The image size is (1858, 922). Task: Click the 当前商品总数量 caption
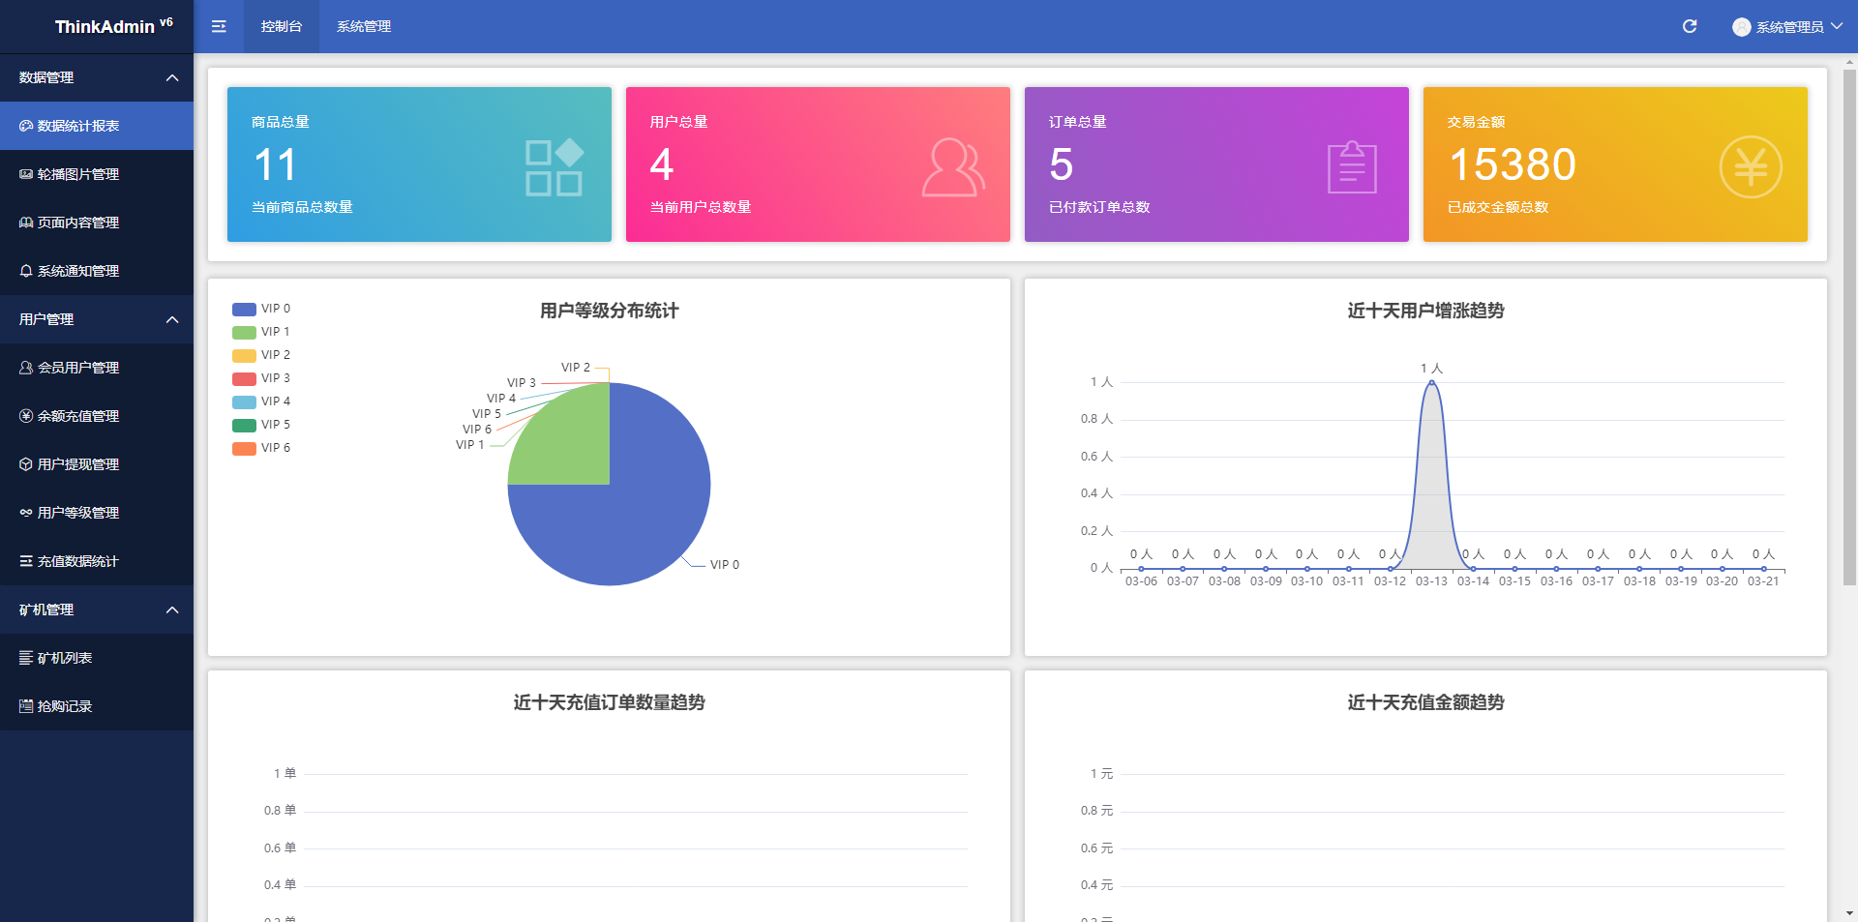pyautogui.click(x=302, y=207)
